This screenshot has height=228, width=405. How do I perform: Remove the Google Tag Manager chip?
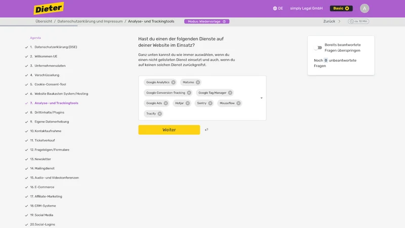(230, 93)
